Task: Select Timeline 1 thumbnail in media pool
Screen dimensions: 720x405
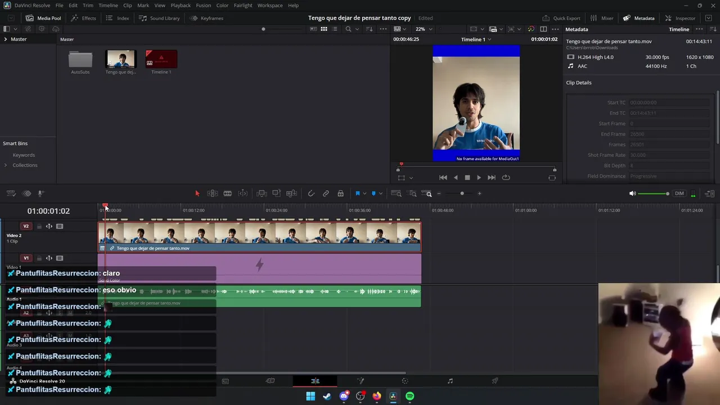Action: [161, 59]
